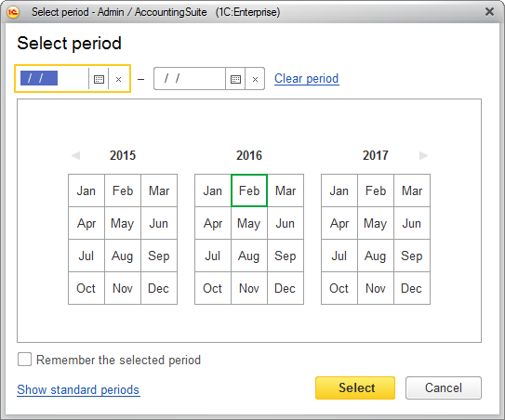Select the 2016 year heading
The image size is (505, 420).
(249, 155)
